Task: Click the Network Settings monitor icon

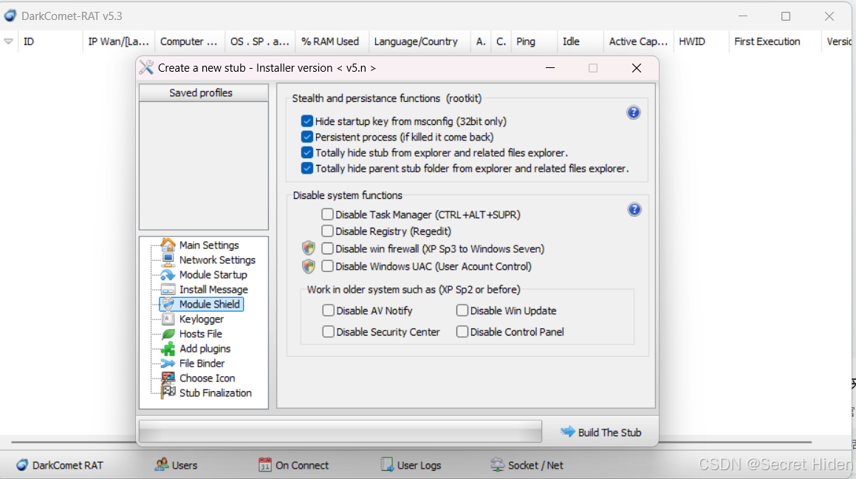Action: click(x=168, y=259)
